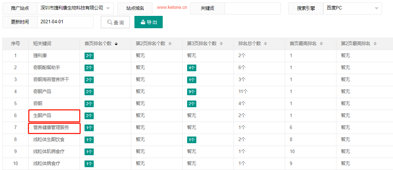The width and height of the screenshot is (393, 170).
Task: Select the keyword 营养健康管理服务
Action: point(51,128)
